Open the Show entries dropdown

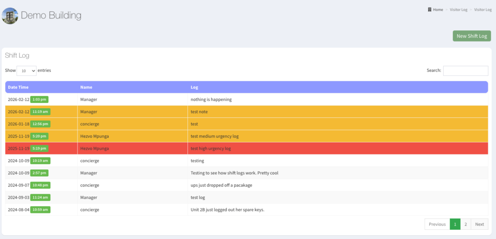coord(27,70)
